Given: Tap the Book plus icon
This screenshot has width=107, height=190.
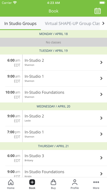Looking at the screenshot, I should tap(32, 182).
